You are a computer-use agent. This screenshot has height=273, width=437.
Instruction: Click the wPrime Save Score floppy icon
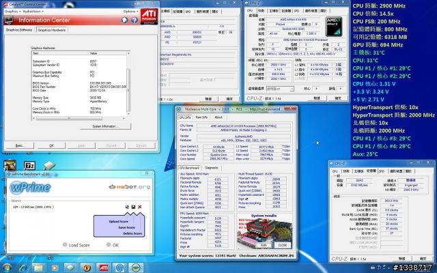(x=133, y=207)
